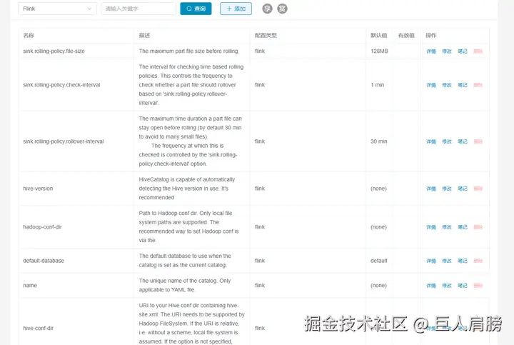Open 笔记 for default-database row
The width and height of the screenshot is (514, 345).
tap(463, 261)
